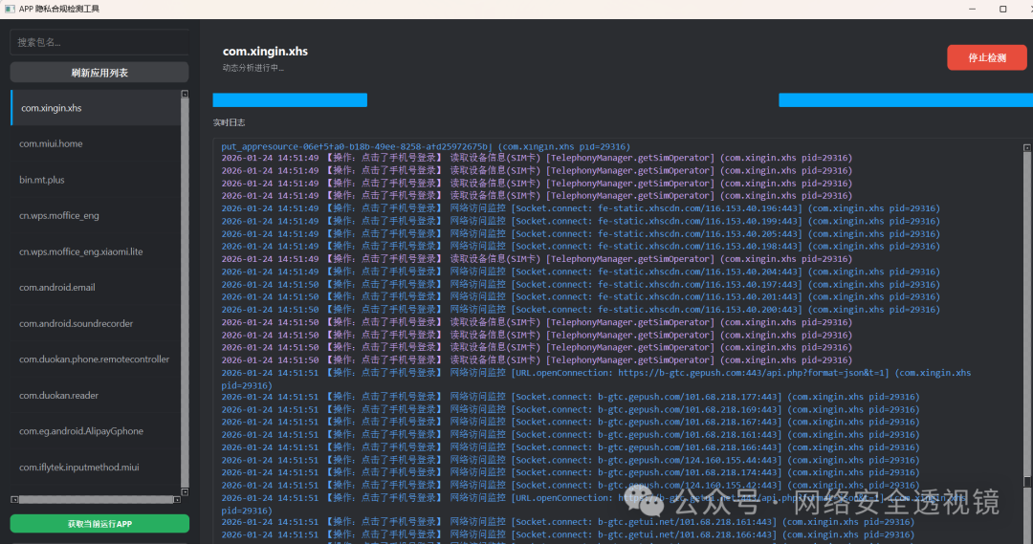Image resolution: width=1033 pixels, height=544 pixels.
Task: Click log line with IP 124.160.155.42
Action: point(570,486)
